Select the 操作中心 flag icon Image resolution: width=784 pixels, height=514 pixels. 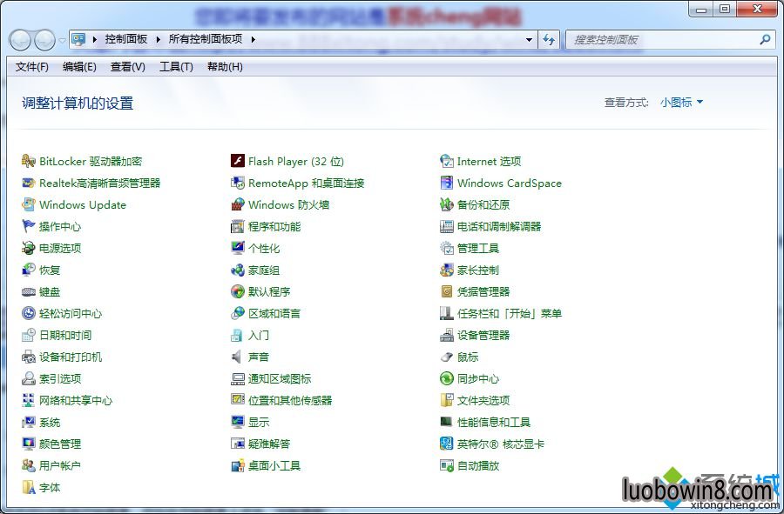pyautogui.click(x=29, y=226)
